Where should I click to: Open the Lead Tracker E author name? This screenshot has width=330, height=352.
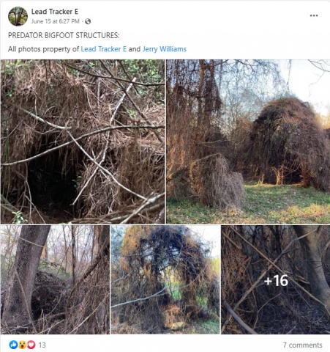point(55,12)
